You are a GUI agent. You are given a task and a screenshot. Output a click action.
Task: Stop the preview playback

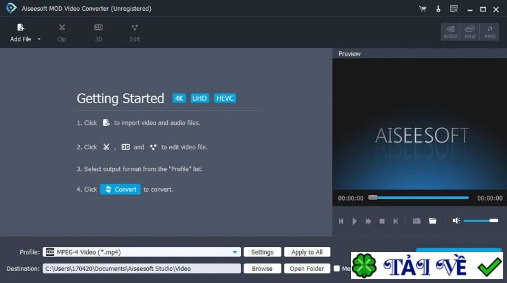coord(382,222)
